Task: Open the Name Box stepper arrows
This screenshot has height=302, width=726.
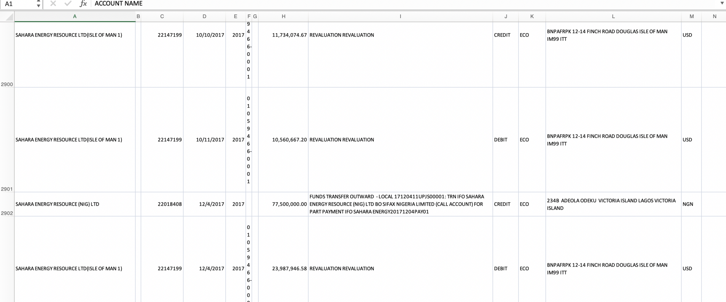Action: (x=38, y=4)
